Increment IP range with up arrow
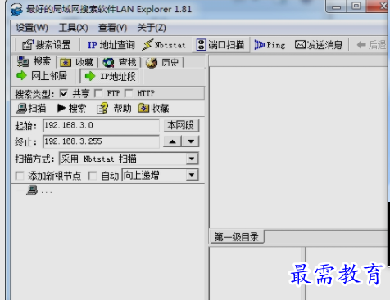Image resolution: width=390 pixels, height=300 pixels. 172,141
